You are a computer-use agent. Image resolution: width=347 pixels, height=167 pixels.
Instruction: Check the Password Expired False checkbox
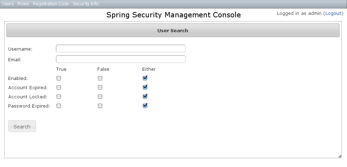tap(100, 106)
